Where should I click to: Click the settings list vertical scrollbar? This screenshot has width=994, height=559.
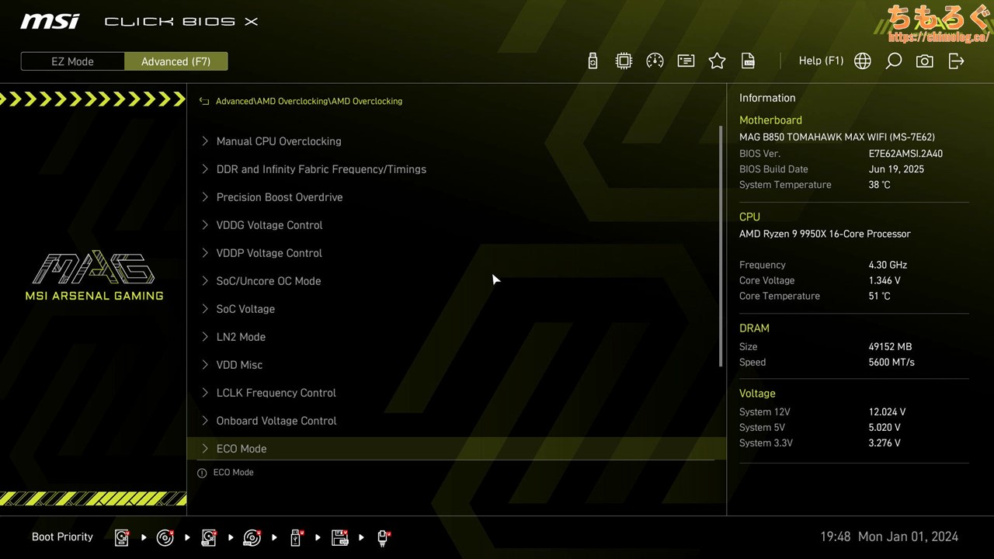721,248
